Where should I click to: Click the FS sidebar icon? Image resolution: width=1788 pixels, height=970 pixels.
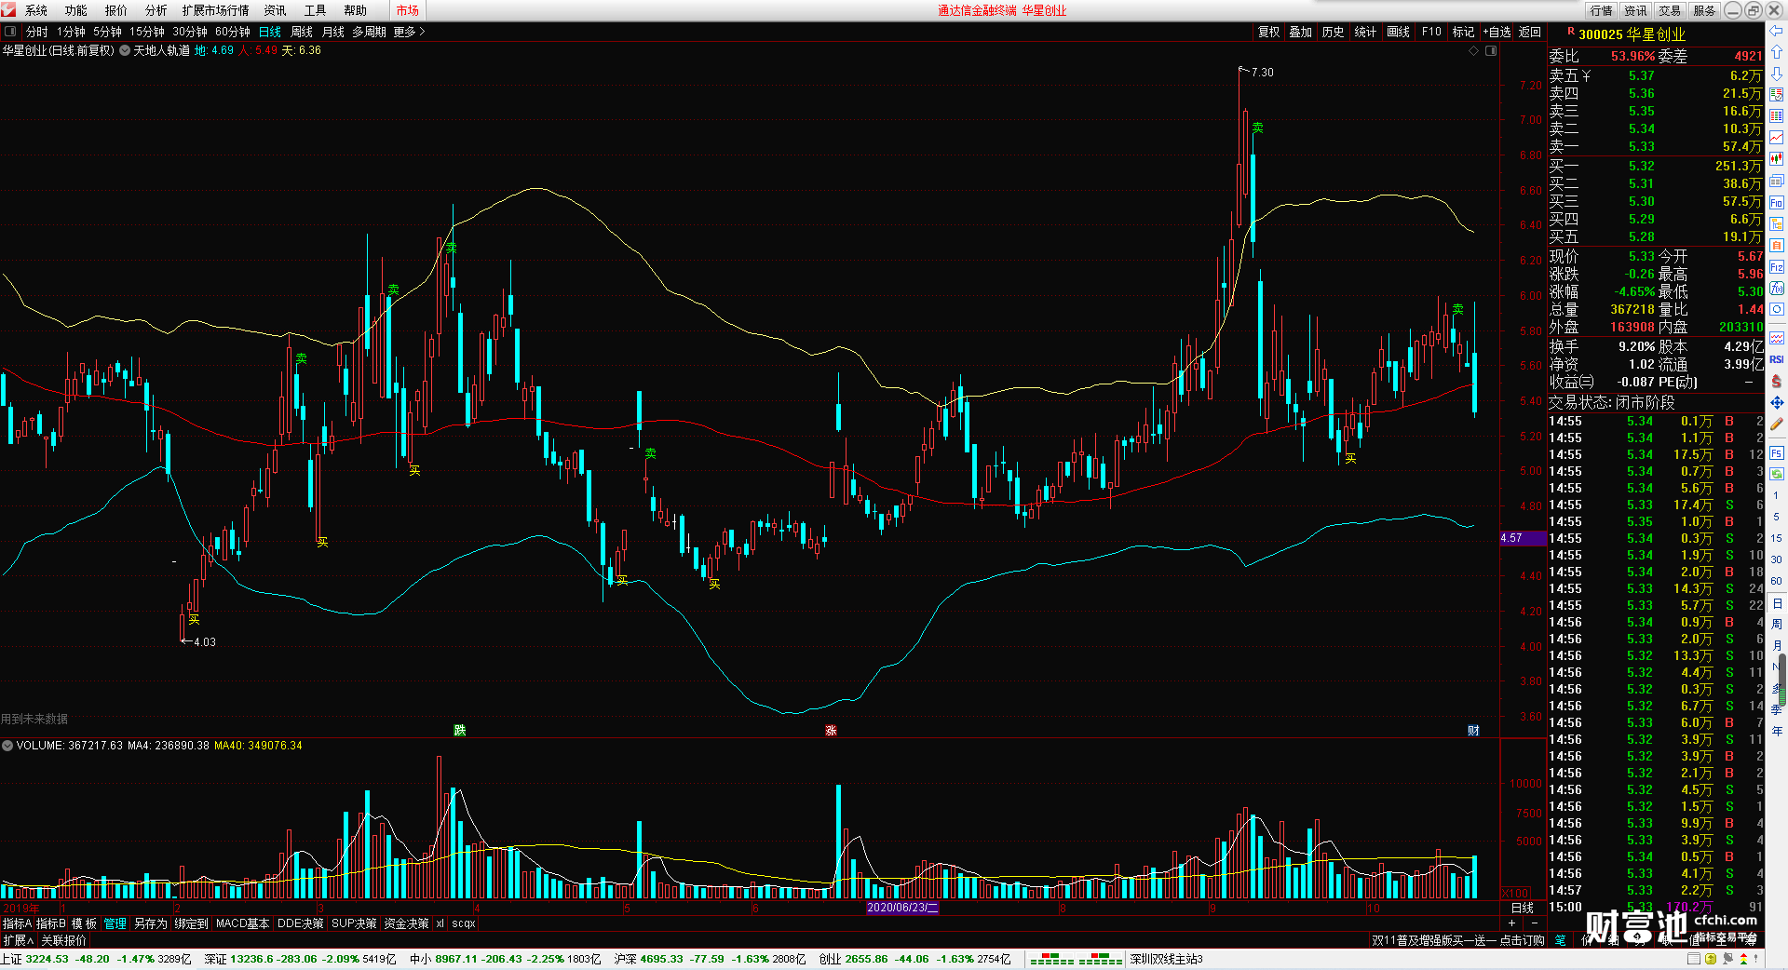tap(1777, 453)
